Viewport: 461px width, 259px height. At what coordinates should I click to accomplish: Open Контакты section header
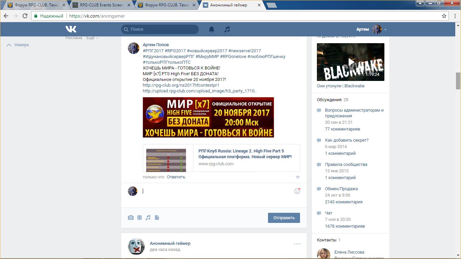tap(326, 240)
